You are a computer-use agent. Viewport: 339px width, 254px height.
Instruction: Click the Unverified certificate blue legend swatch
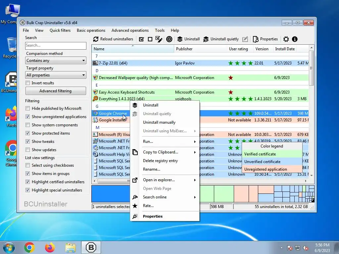tap(272, 161)
